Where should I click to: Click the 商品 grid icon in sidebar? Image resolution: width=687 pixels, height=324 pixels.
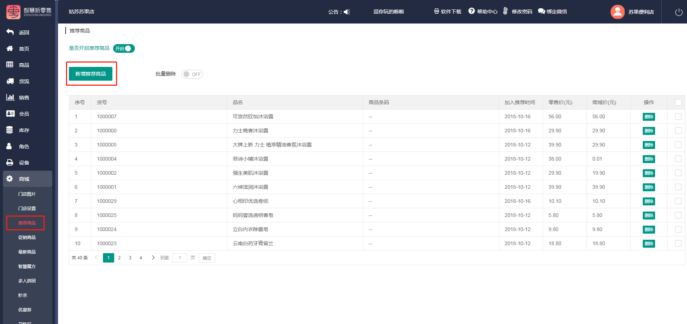[x=10, y=65]
